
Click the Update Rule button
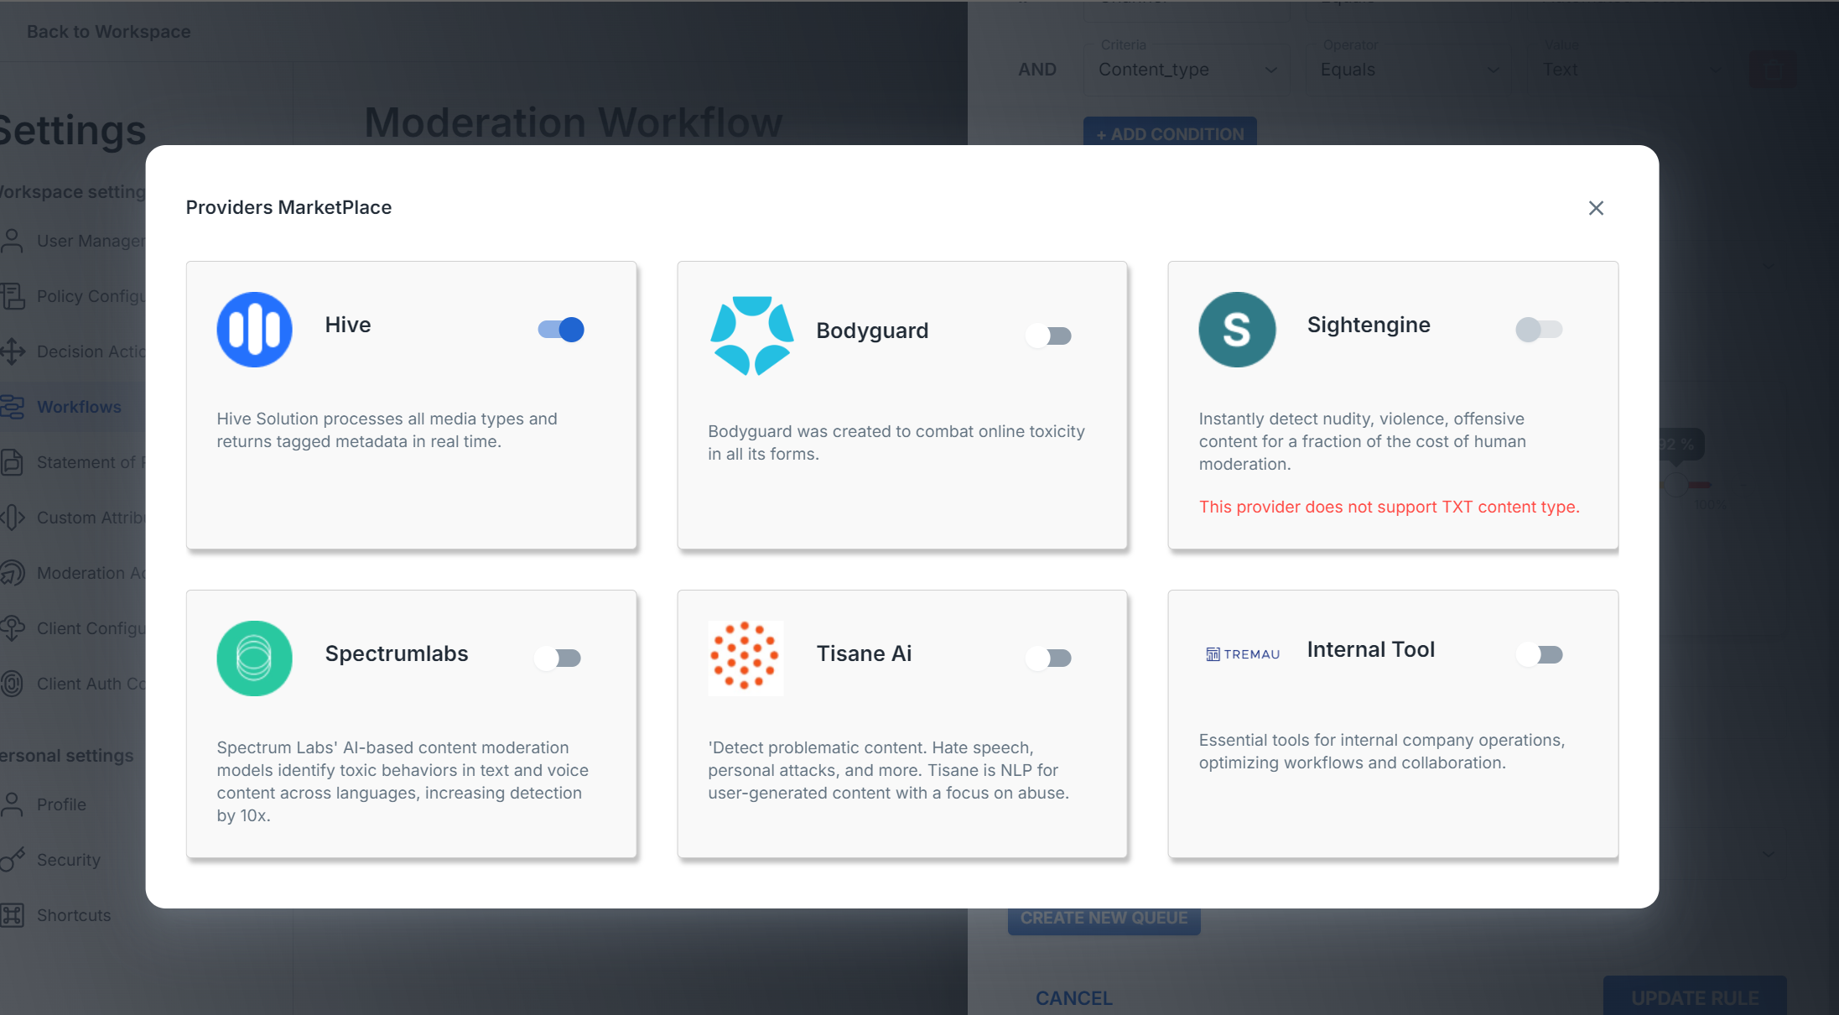click(x=1695, y=997)
